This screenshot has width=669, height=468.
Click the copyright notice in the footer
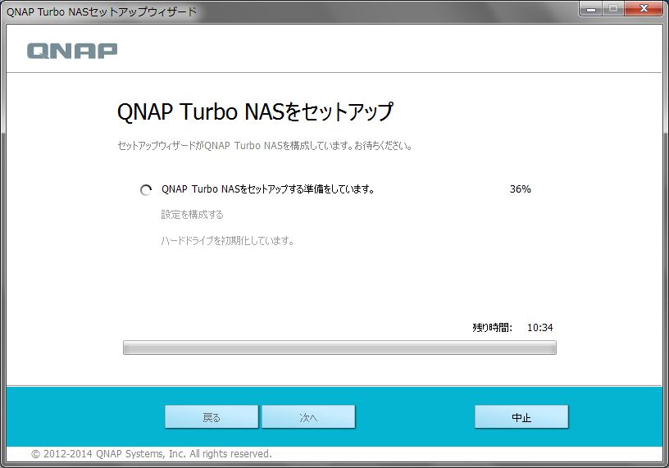(151, 453)
